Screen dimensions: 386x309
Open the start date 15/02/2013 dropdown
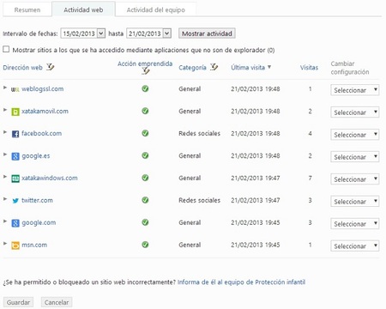[x=101, y=33]
